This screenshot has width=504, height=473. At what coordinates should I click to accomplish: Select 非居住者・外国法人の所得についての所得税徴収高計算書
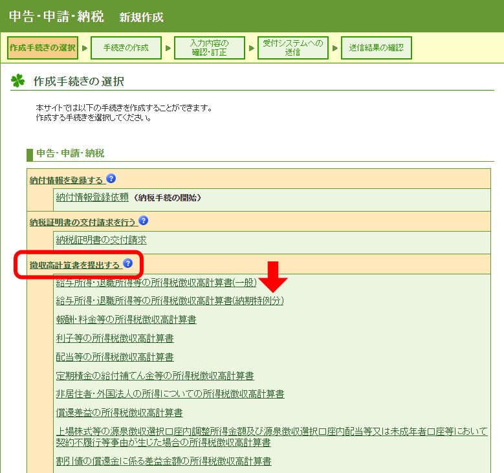click(x=170, y=394)
